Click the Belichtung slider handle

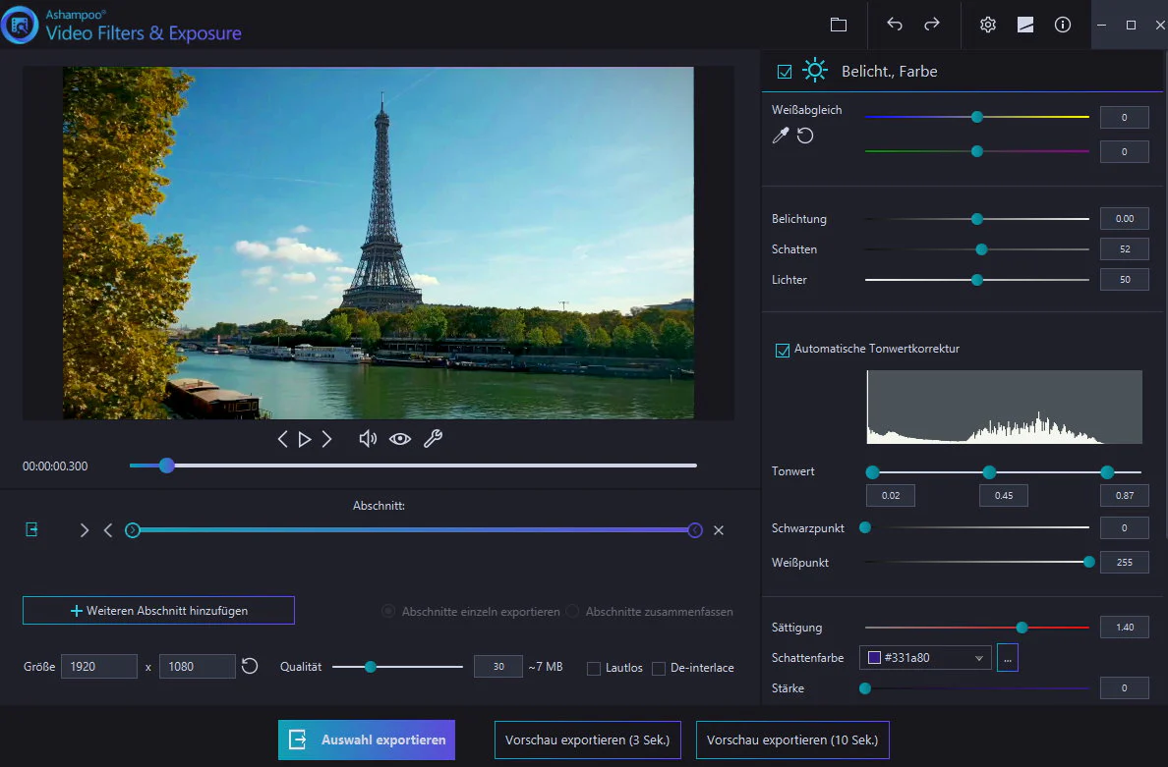(x=977, y=219)
